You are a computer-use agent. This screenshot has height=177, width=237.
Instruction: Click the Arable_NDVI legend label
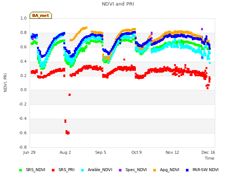(100, 170)
